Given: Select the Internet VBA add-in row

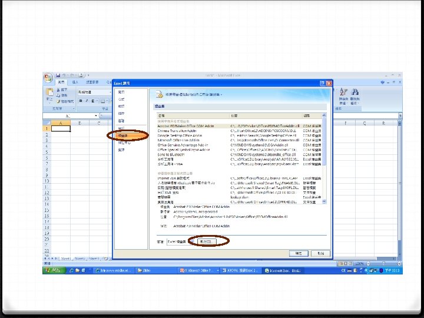Looking at the screenshot, I should [x=239, y=178].
